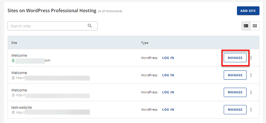This screenshot has height=123, width=266.
Task: Click the test-website site name
Action: [x=22, y=107]
